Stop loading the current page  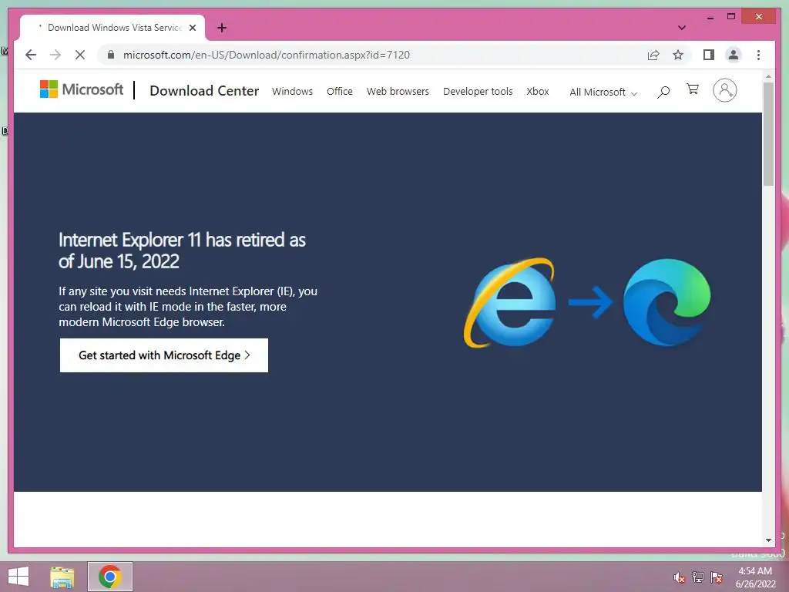click(80, 55)
